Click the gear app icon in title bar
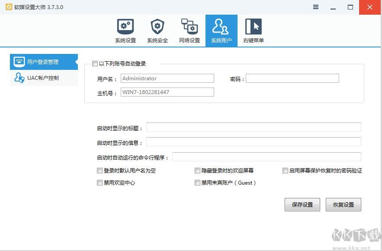 (x=9, y=7)
